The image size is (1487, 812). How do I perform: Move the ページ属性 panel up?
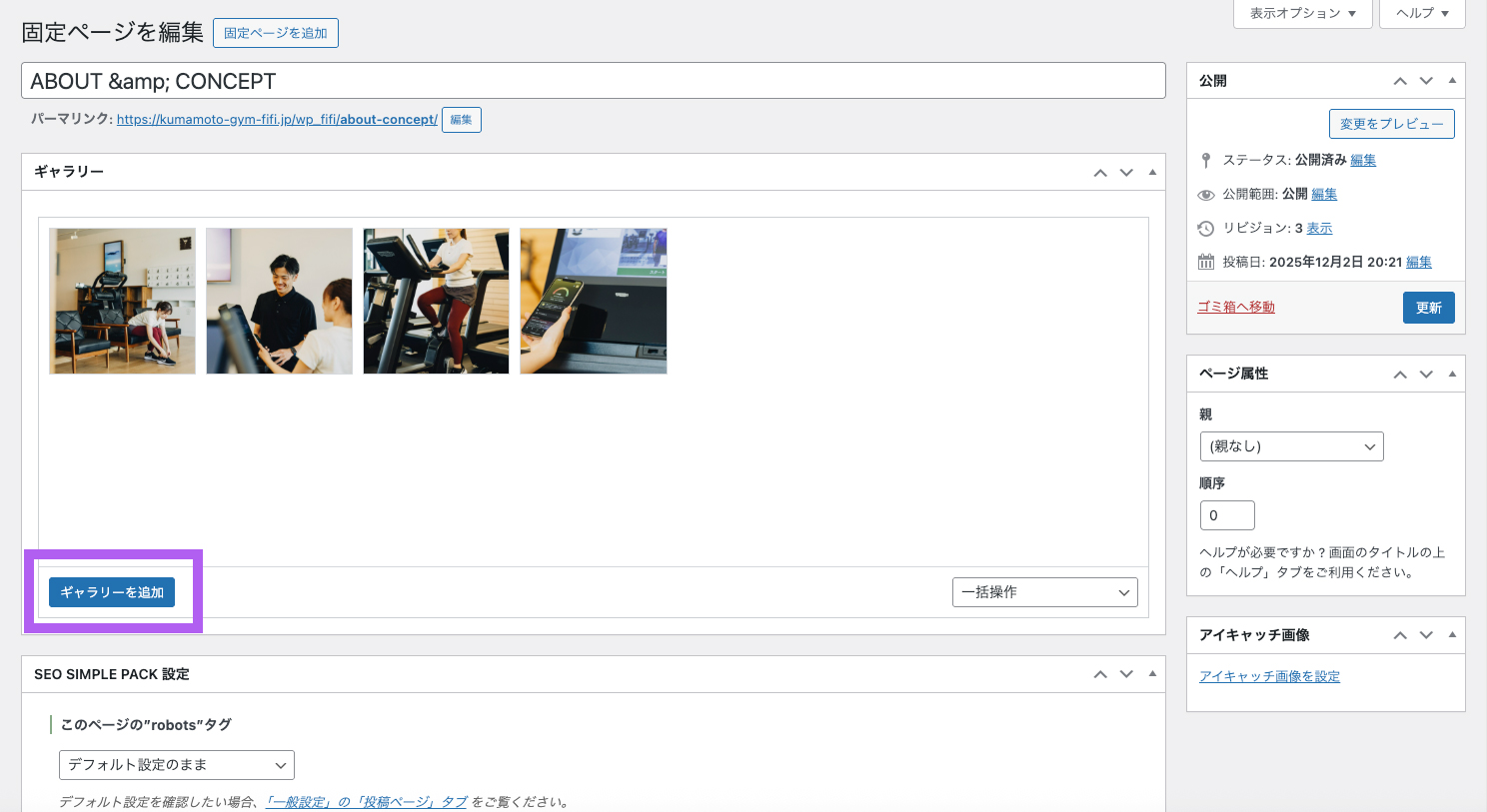pos(1400,375)
